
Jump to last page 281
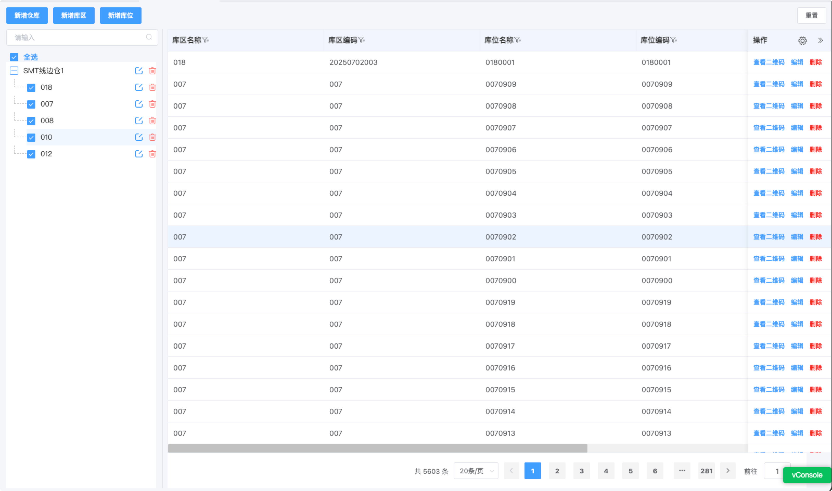706,471
